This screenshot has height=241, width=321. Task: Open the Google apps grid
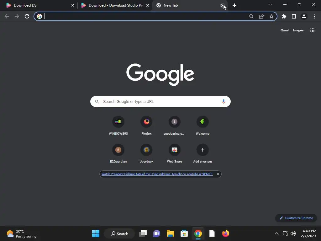[312, 30]
